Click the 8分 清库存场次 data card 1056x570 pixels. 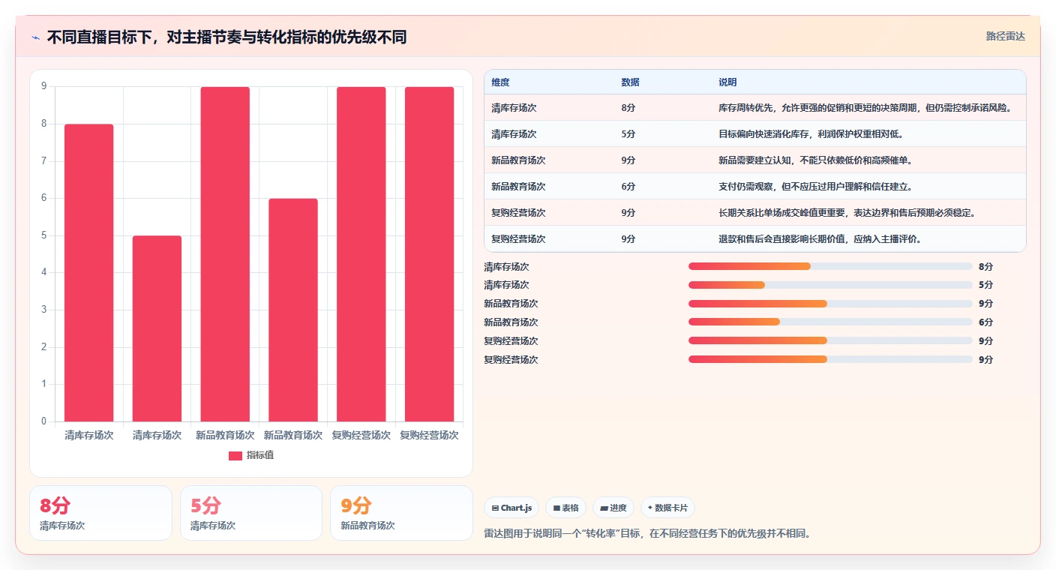(100, 513)
